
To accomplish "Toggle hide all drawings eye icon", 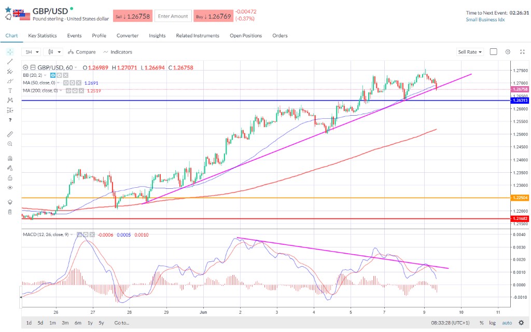I will pos(10,187).
